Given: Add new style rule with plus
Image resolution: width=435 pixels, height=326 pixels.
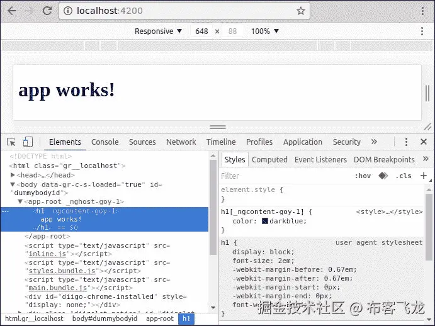Looking at the screenshot, I should pyautogui.click(x=423, y=176).
